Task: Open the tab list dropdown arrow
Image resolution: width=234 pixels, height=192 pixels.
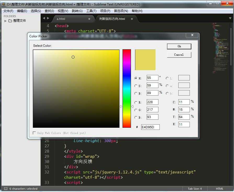Action: coord(230,18)
